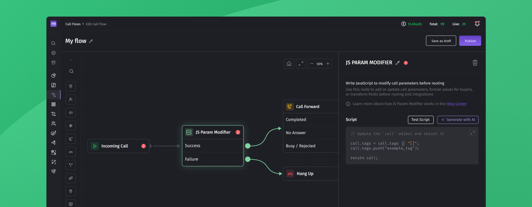532x207 pixels.
Task: Add a dial pad node from the palette
Action: click(x=71, y=86)
